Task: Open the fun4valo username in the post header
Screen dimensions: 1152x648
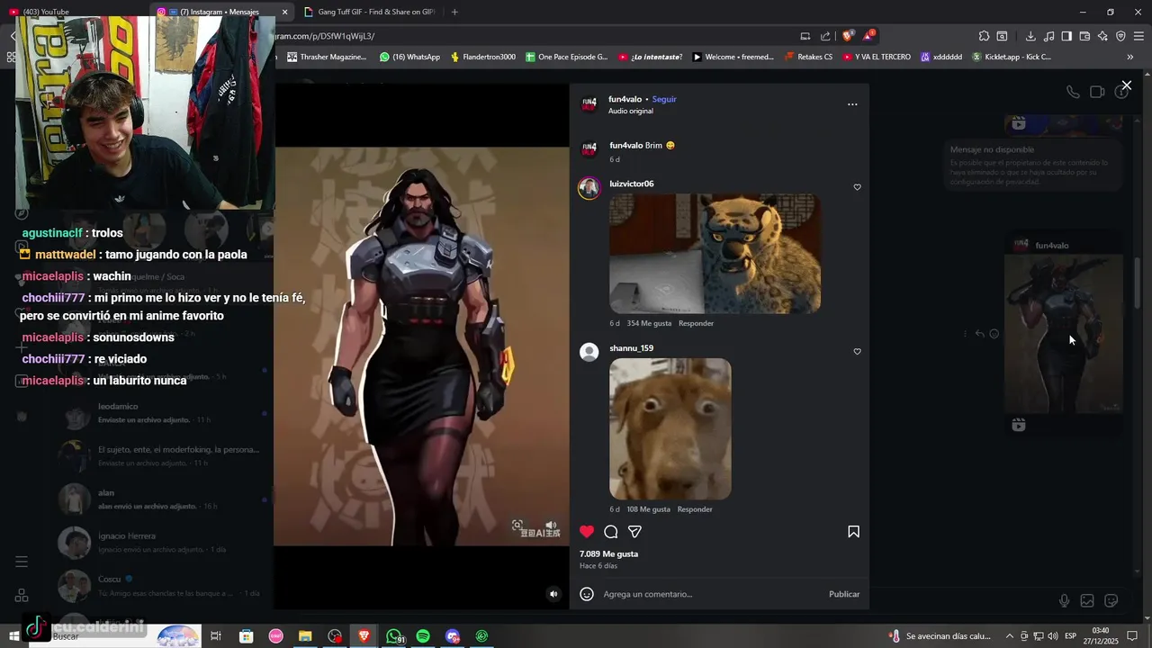Action: point(625,99)
